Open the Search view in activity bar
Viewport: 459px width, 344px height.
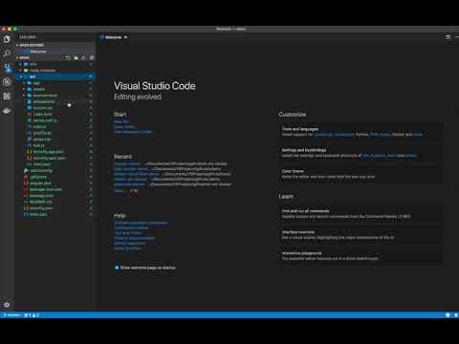[x=7, y=54]
